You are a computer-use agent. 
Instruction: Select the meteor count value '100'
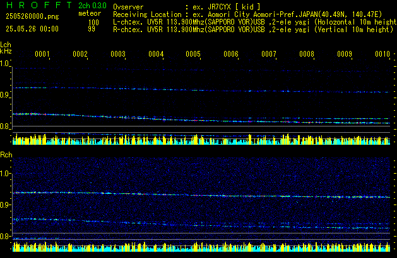(x=93, y=22)
